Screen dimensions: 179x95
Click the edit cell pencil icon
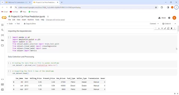pos(165,28)
